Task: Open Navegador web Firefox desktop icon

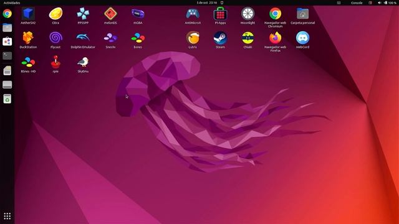Action: pyautogui.click(x=276, y=38)
